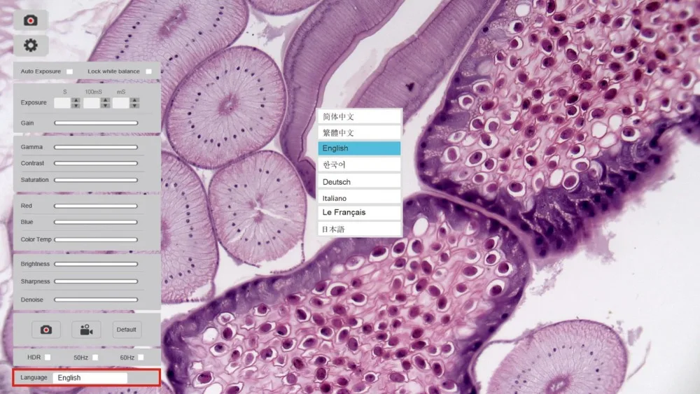The image size is (700, 394).
Task: Select 日本語 from language list
Action: (359, 229)
